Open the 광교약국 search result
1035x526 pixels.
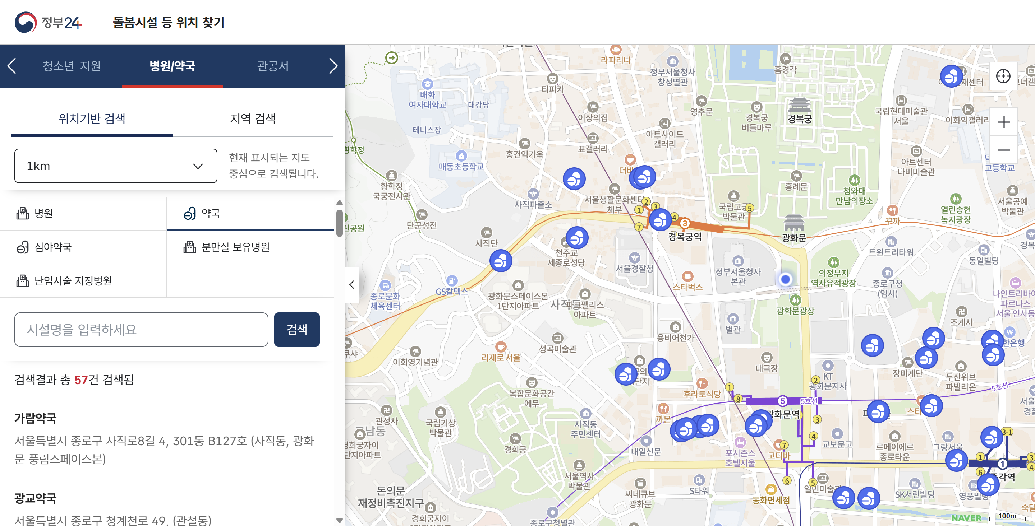[35, 498]
